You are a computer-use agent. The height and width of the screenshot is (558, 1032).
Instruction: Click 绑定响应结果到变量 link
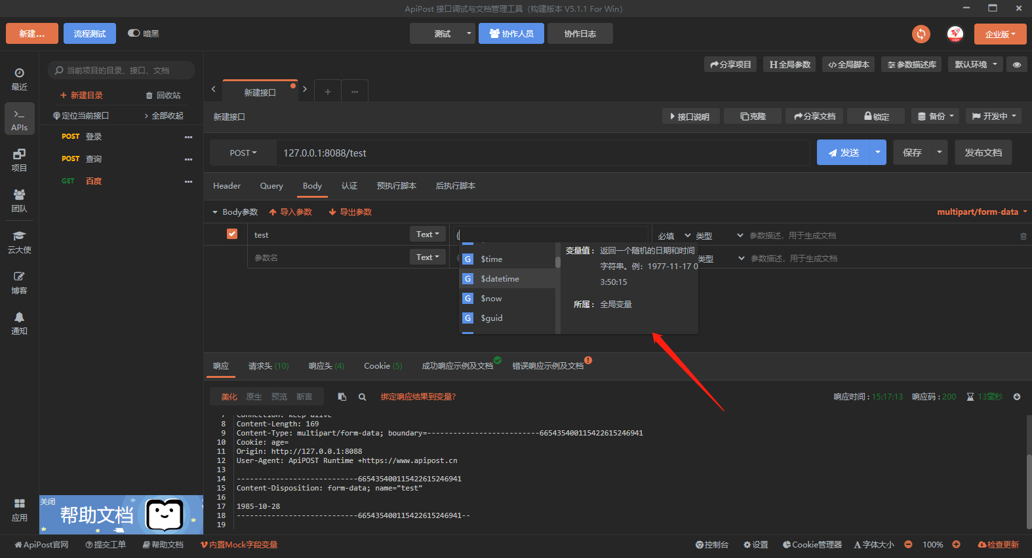(418, 397)
